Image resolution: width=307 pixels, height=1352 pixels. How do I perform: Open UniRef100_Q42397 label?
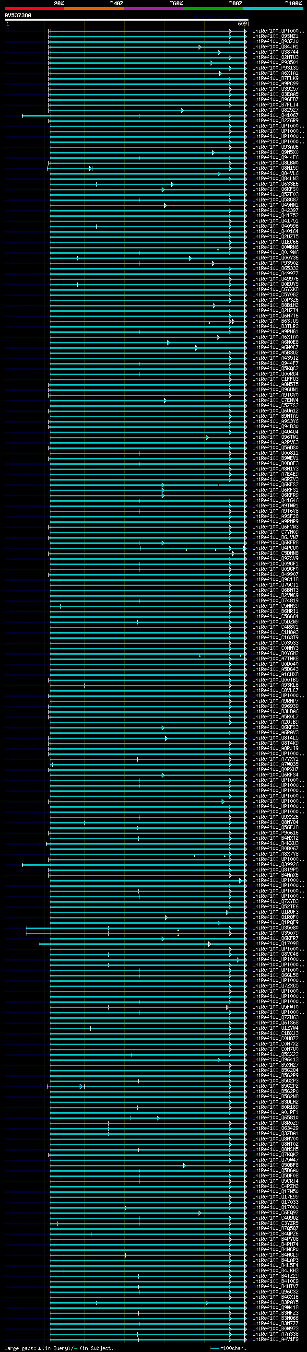[275, 211]
